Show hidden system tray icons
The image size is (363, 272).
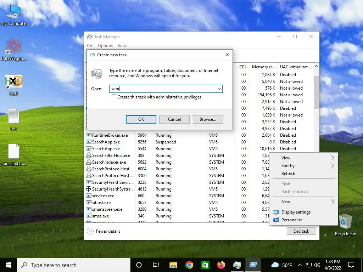(300, 265)
